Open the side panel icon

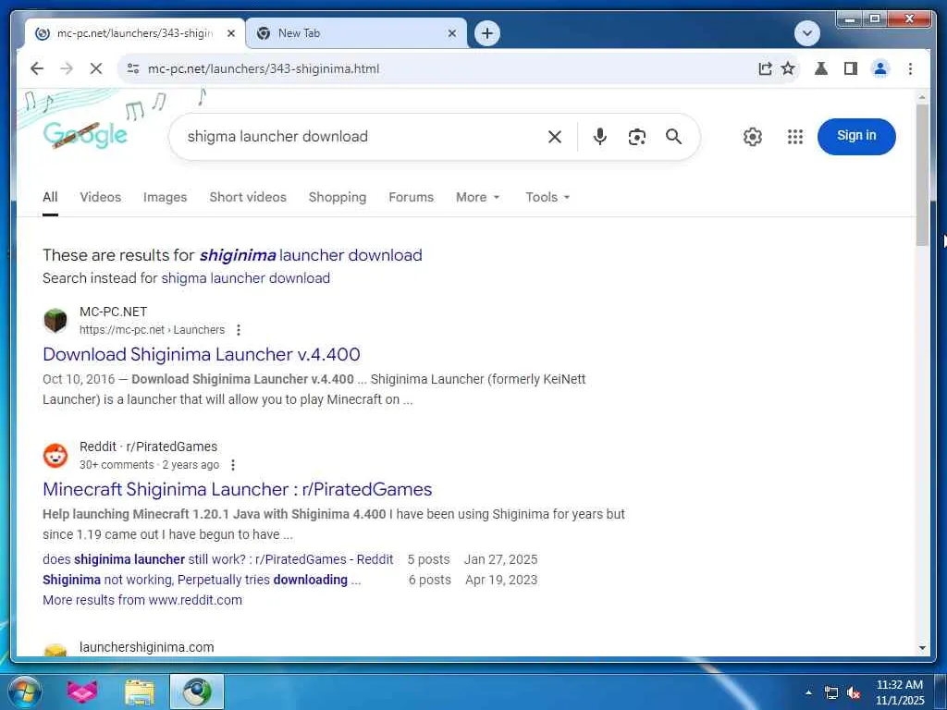point(851,68)
